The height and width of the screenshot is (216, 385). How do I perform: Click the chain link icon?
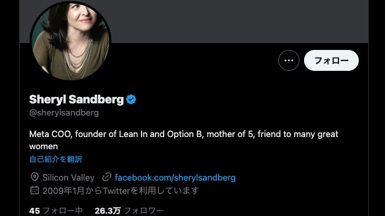(x=107, y=177)
